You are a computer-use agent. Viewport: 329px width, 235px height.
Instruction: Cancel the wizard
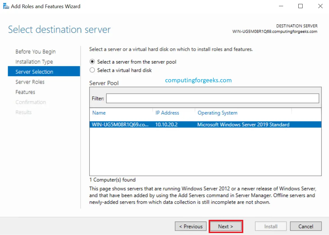pyautogui.click(x=306, y=226)
